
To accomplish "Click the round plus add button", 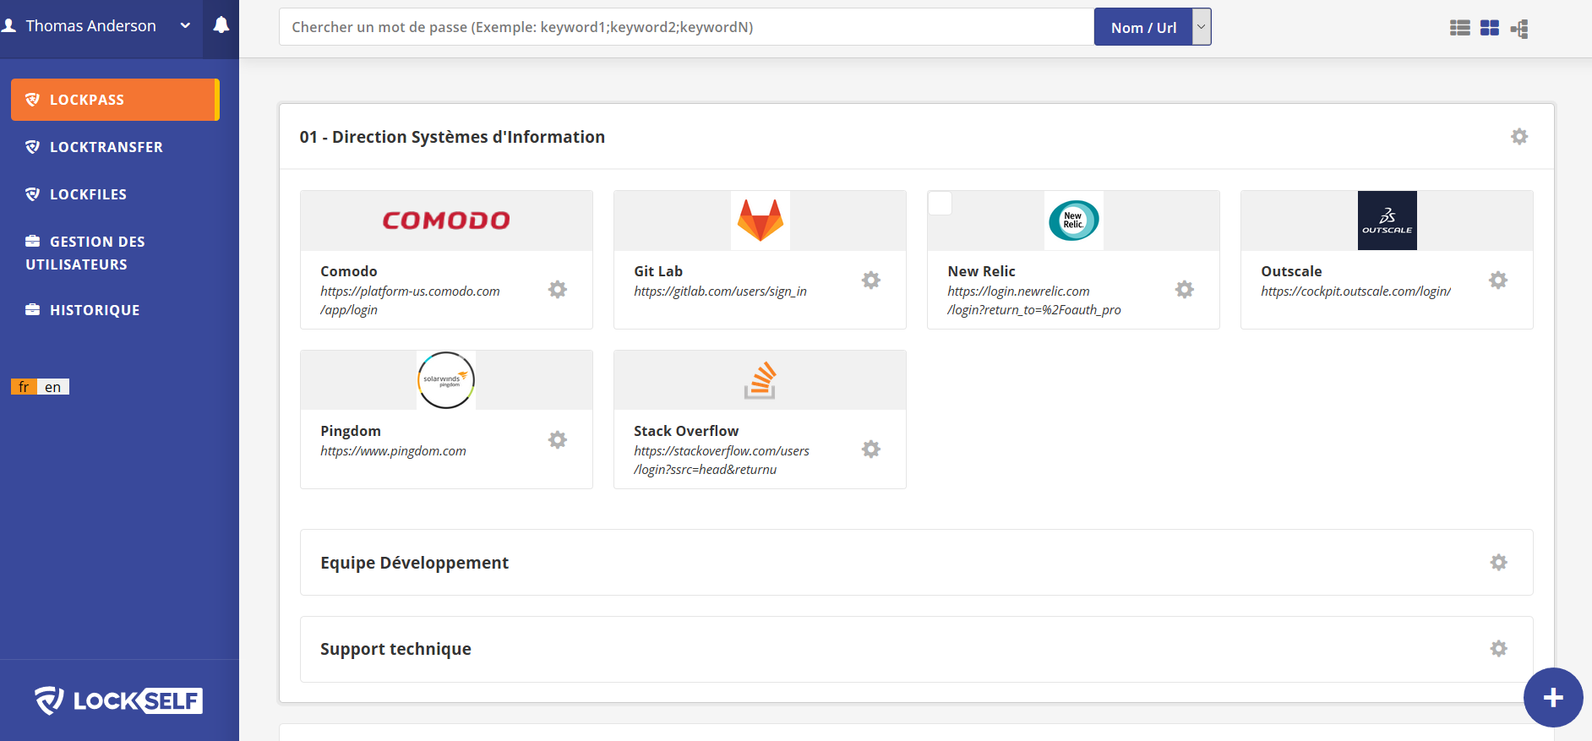I will pyautogui.click(x=1552, y=698).
